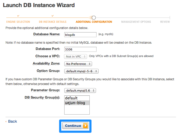Open the Option Group dropdown
Screen dimensions: 181x136
coord(81,71)
